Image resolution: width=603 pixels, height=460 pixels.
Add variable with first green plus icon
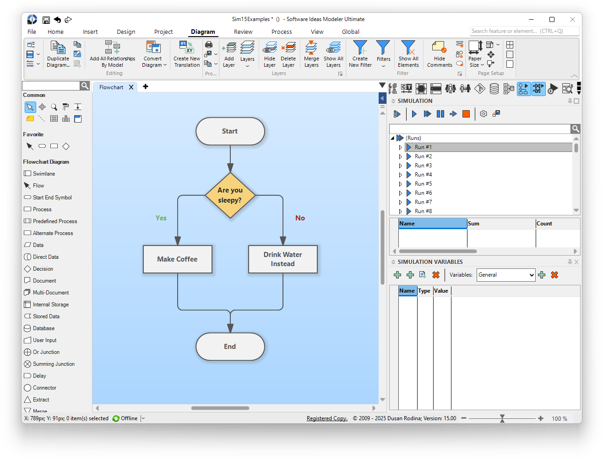[397, 275]
